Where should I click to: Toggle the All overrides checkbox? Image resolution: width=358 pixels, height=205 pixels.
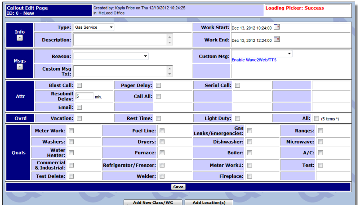coord(317,118)
